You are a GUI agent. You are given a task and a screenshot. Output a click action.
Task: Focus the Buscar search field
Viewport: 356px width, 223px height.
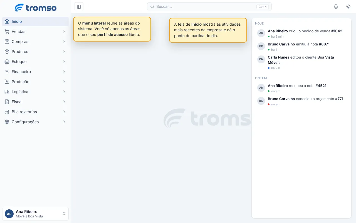[209, 7]
